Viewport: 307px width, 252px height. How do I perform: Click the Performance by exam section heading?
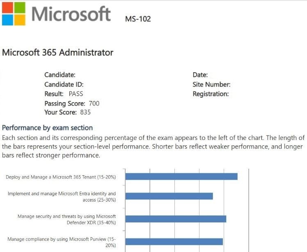coord(47,128)
